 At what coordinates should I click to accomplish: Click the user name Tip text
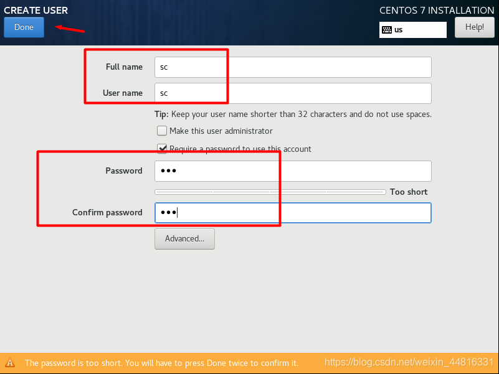click(293, 114)
